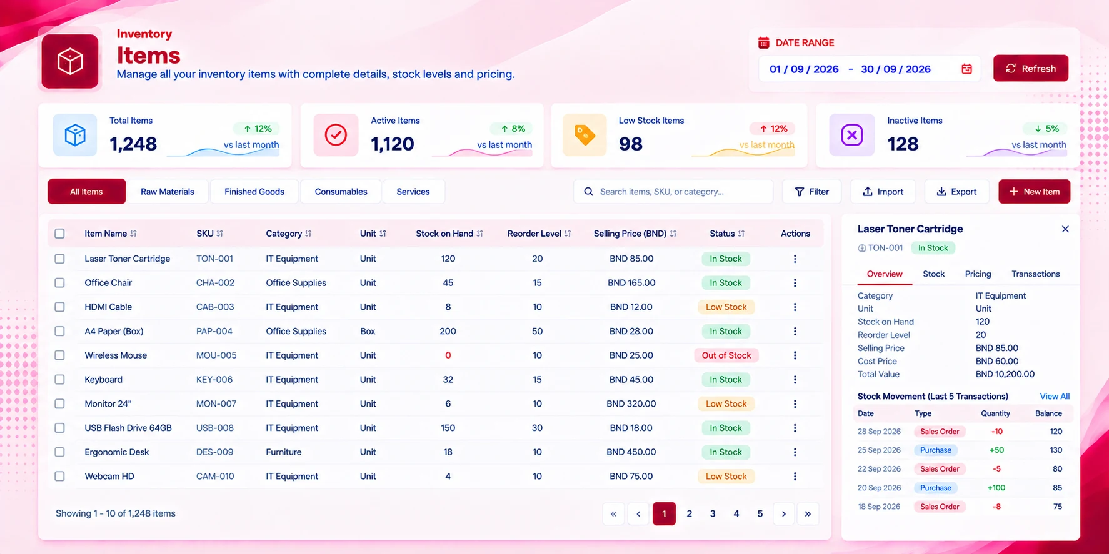
Task: Click the Low Stock Items tag icon
Action: coord(585,135)
